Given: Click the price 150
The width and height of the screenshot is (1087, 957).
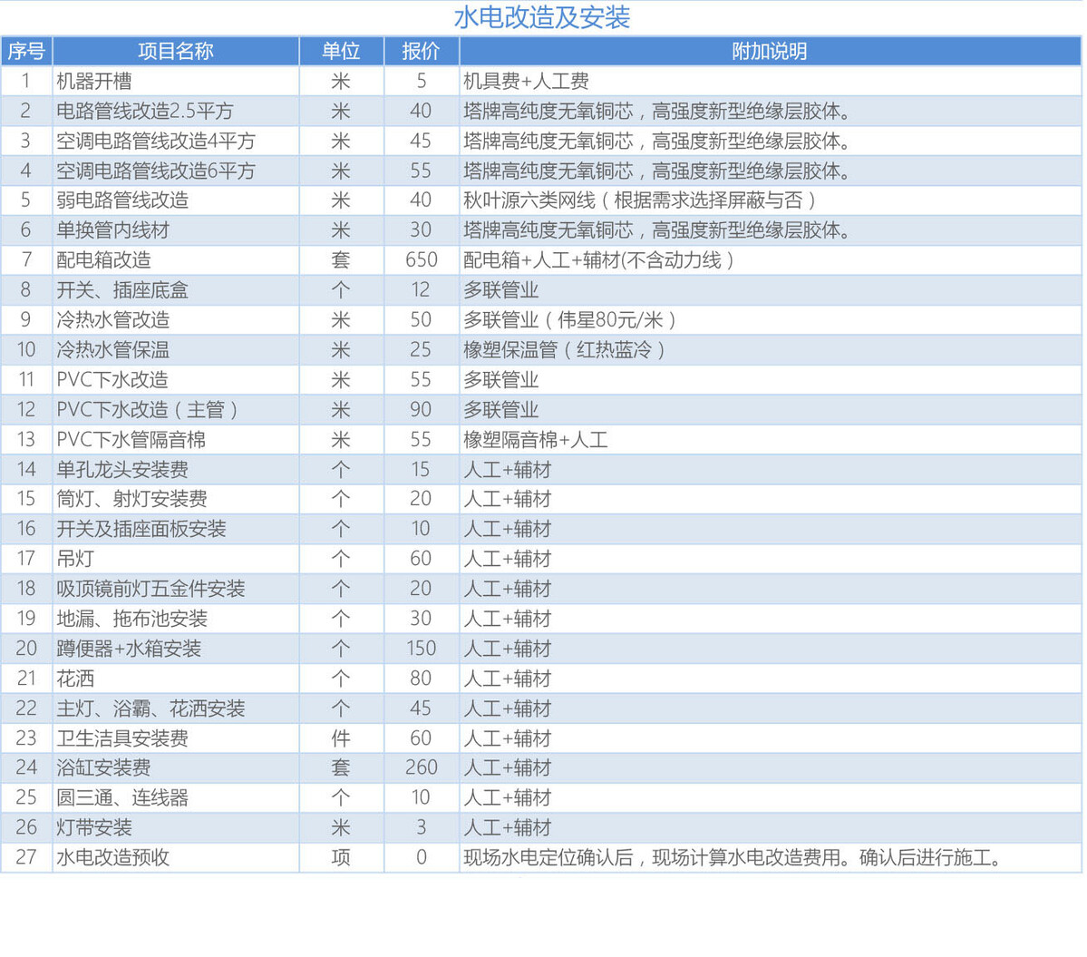Looking at the screenshot, I should pos(421,649).
